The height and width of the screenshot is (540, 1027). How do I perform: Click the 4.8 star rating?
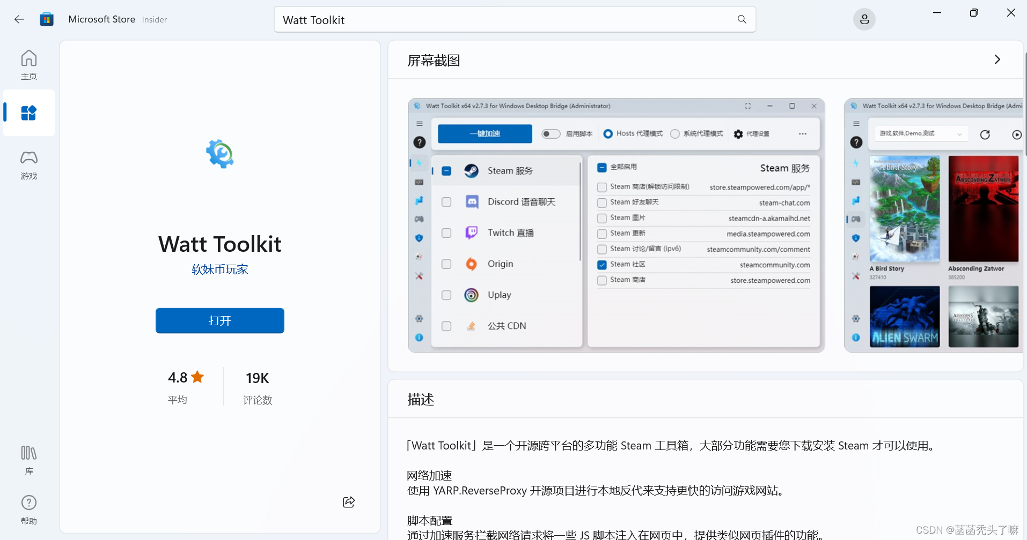[182, 378]
